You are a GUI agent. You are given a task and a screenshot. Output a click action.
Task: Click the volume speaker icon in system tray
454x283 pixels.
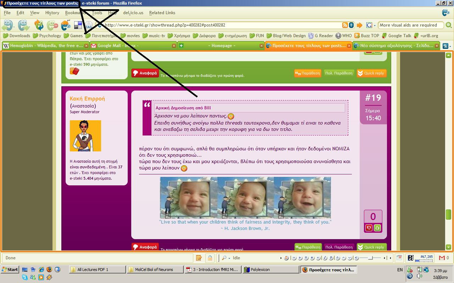(419, 276)
